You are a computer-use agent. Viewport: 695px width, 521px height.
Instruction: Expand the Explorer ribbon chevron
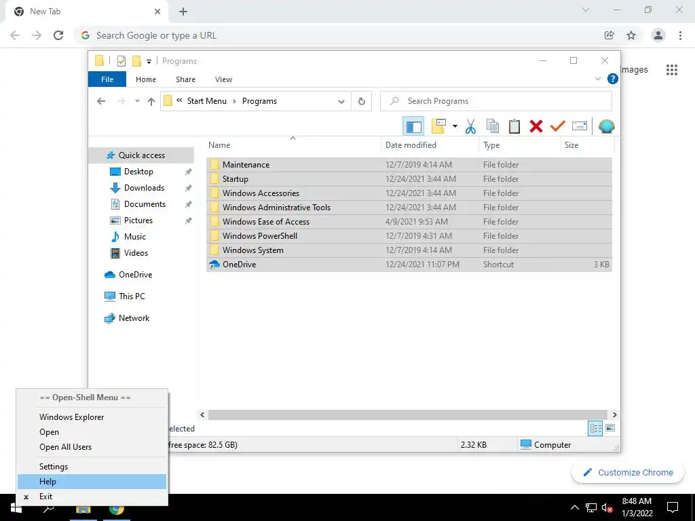tap(597, 79)
